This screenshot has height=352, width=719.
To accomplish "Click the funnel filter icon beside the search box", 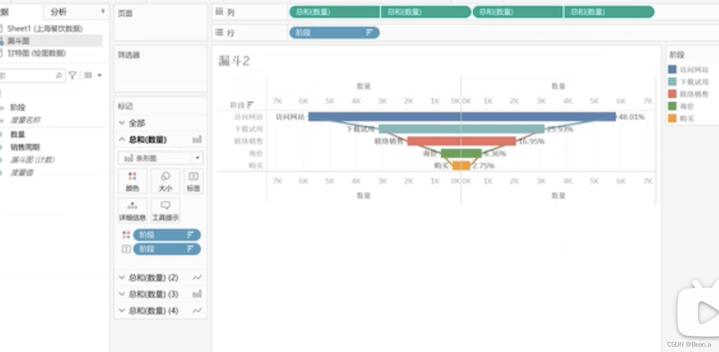I will coord(73,76).
